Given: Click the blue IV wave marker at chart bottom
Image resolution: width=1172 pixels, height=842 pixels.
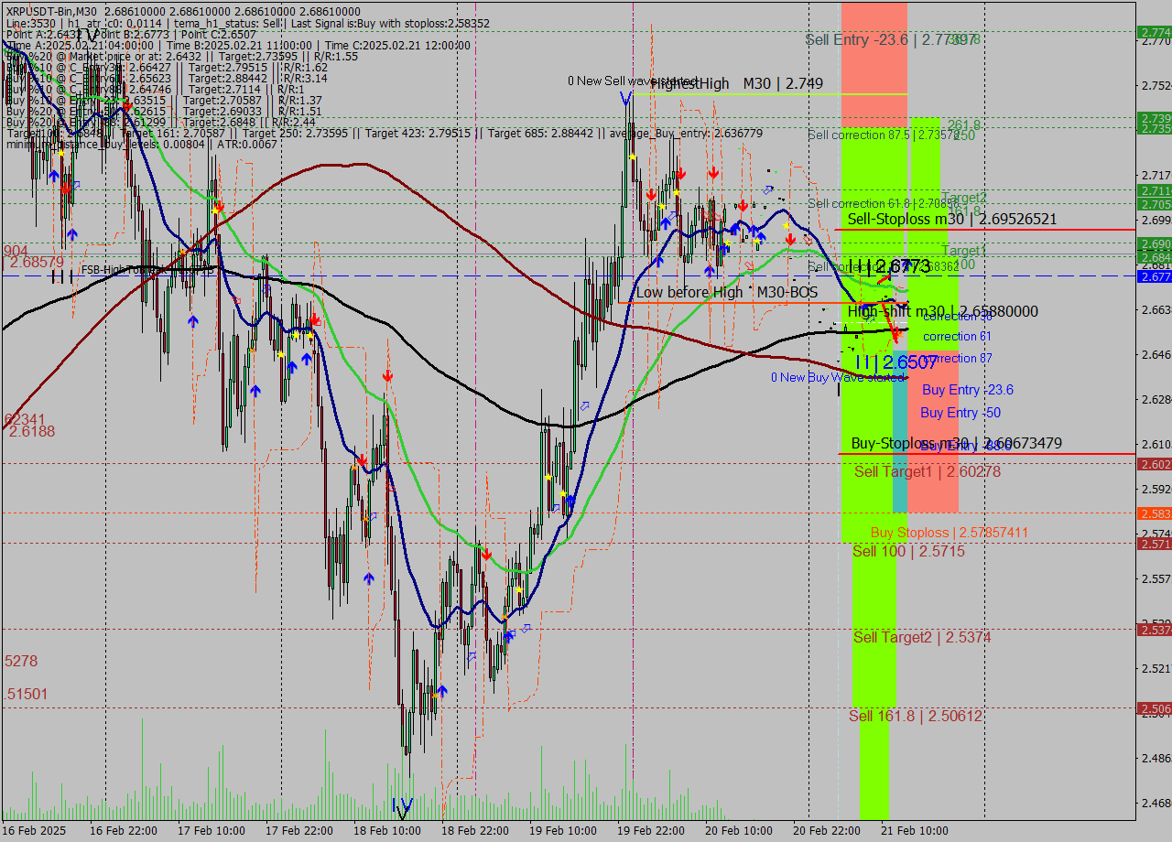Looking at the screenshot, I should [402, 806].
